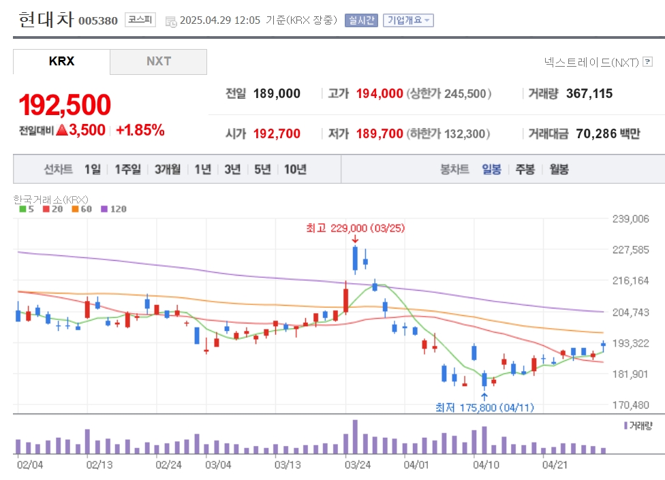The width and height of the screenshot is (665, 480).
Task: Select the 10년 line chart period
Action: pos(295,170)
